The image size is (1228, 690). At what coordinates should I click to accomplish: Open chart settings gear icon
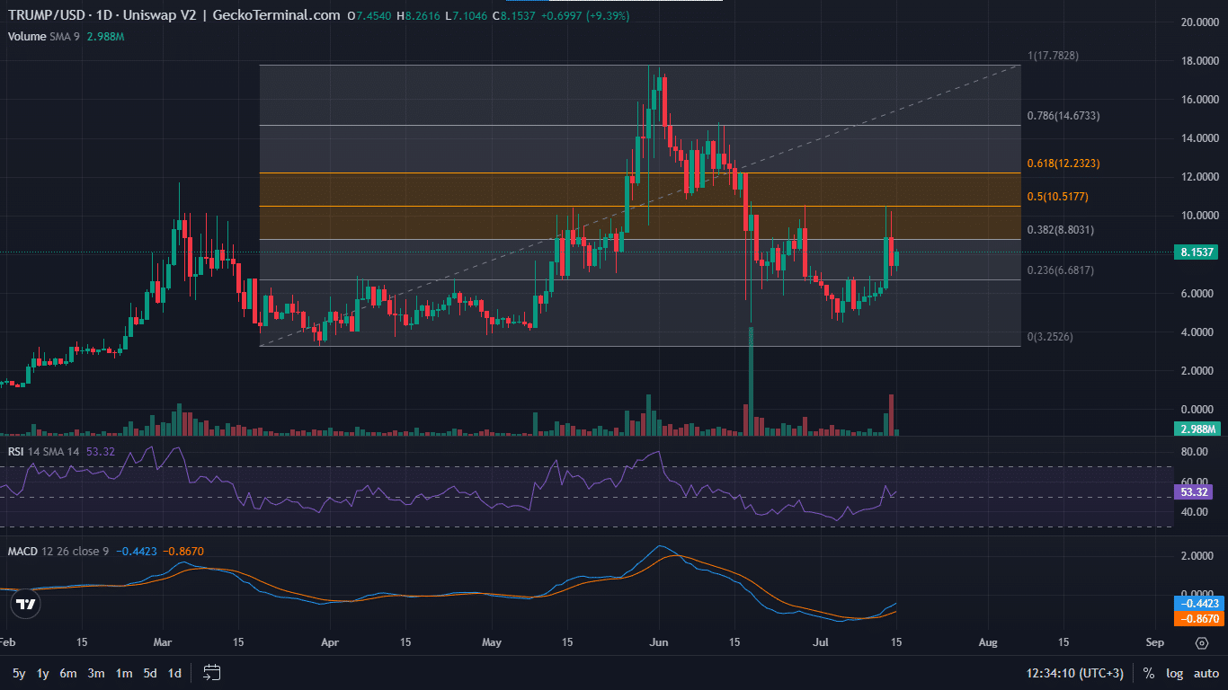pos(1202,643)
